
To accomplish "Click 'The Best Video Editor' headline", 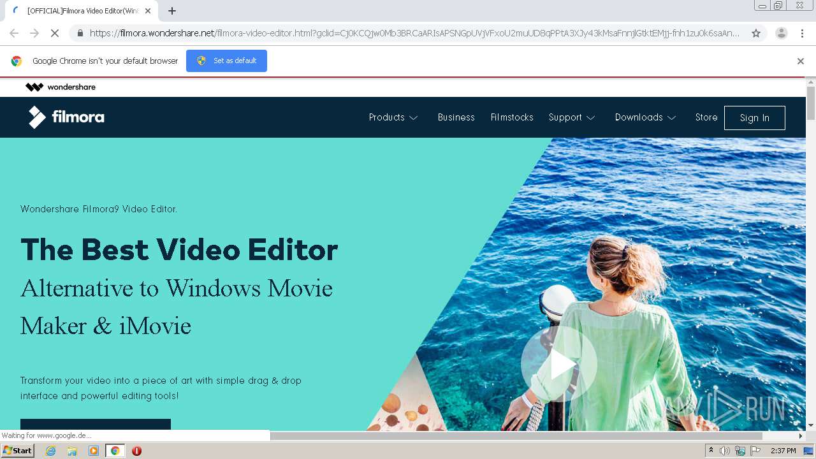I will pos(179,249).
